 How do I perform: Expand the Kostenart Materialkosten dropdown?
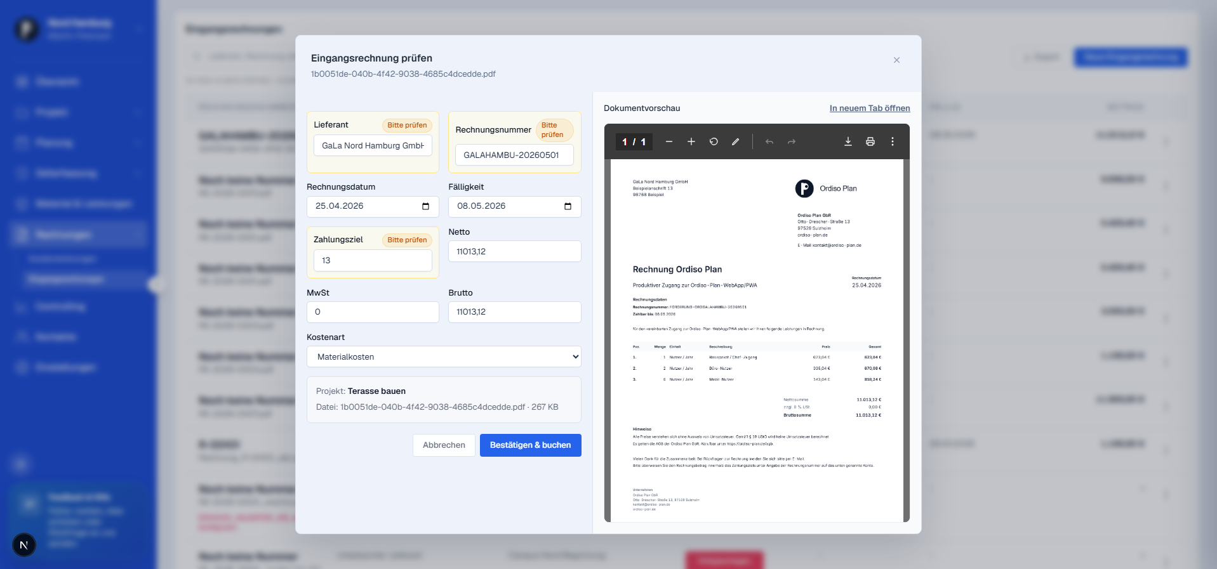[x=444, y=356]
